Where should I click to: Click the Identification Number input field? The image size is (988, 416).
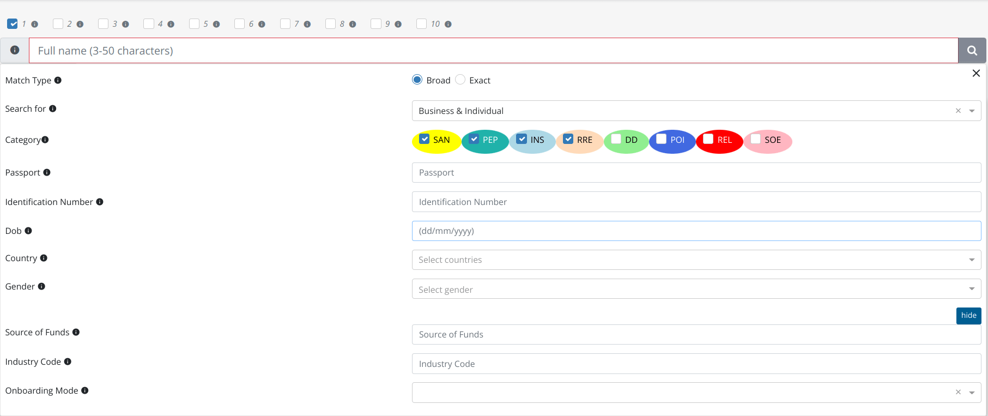(696, 202)
